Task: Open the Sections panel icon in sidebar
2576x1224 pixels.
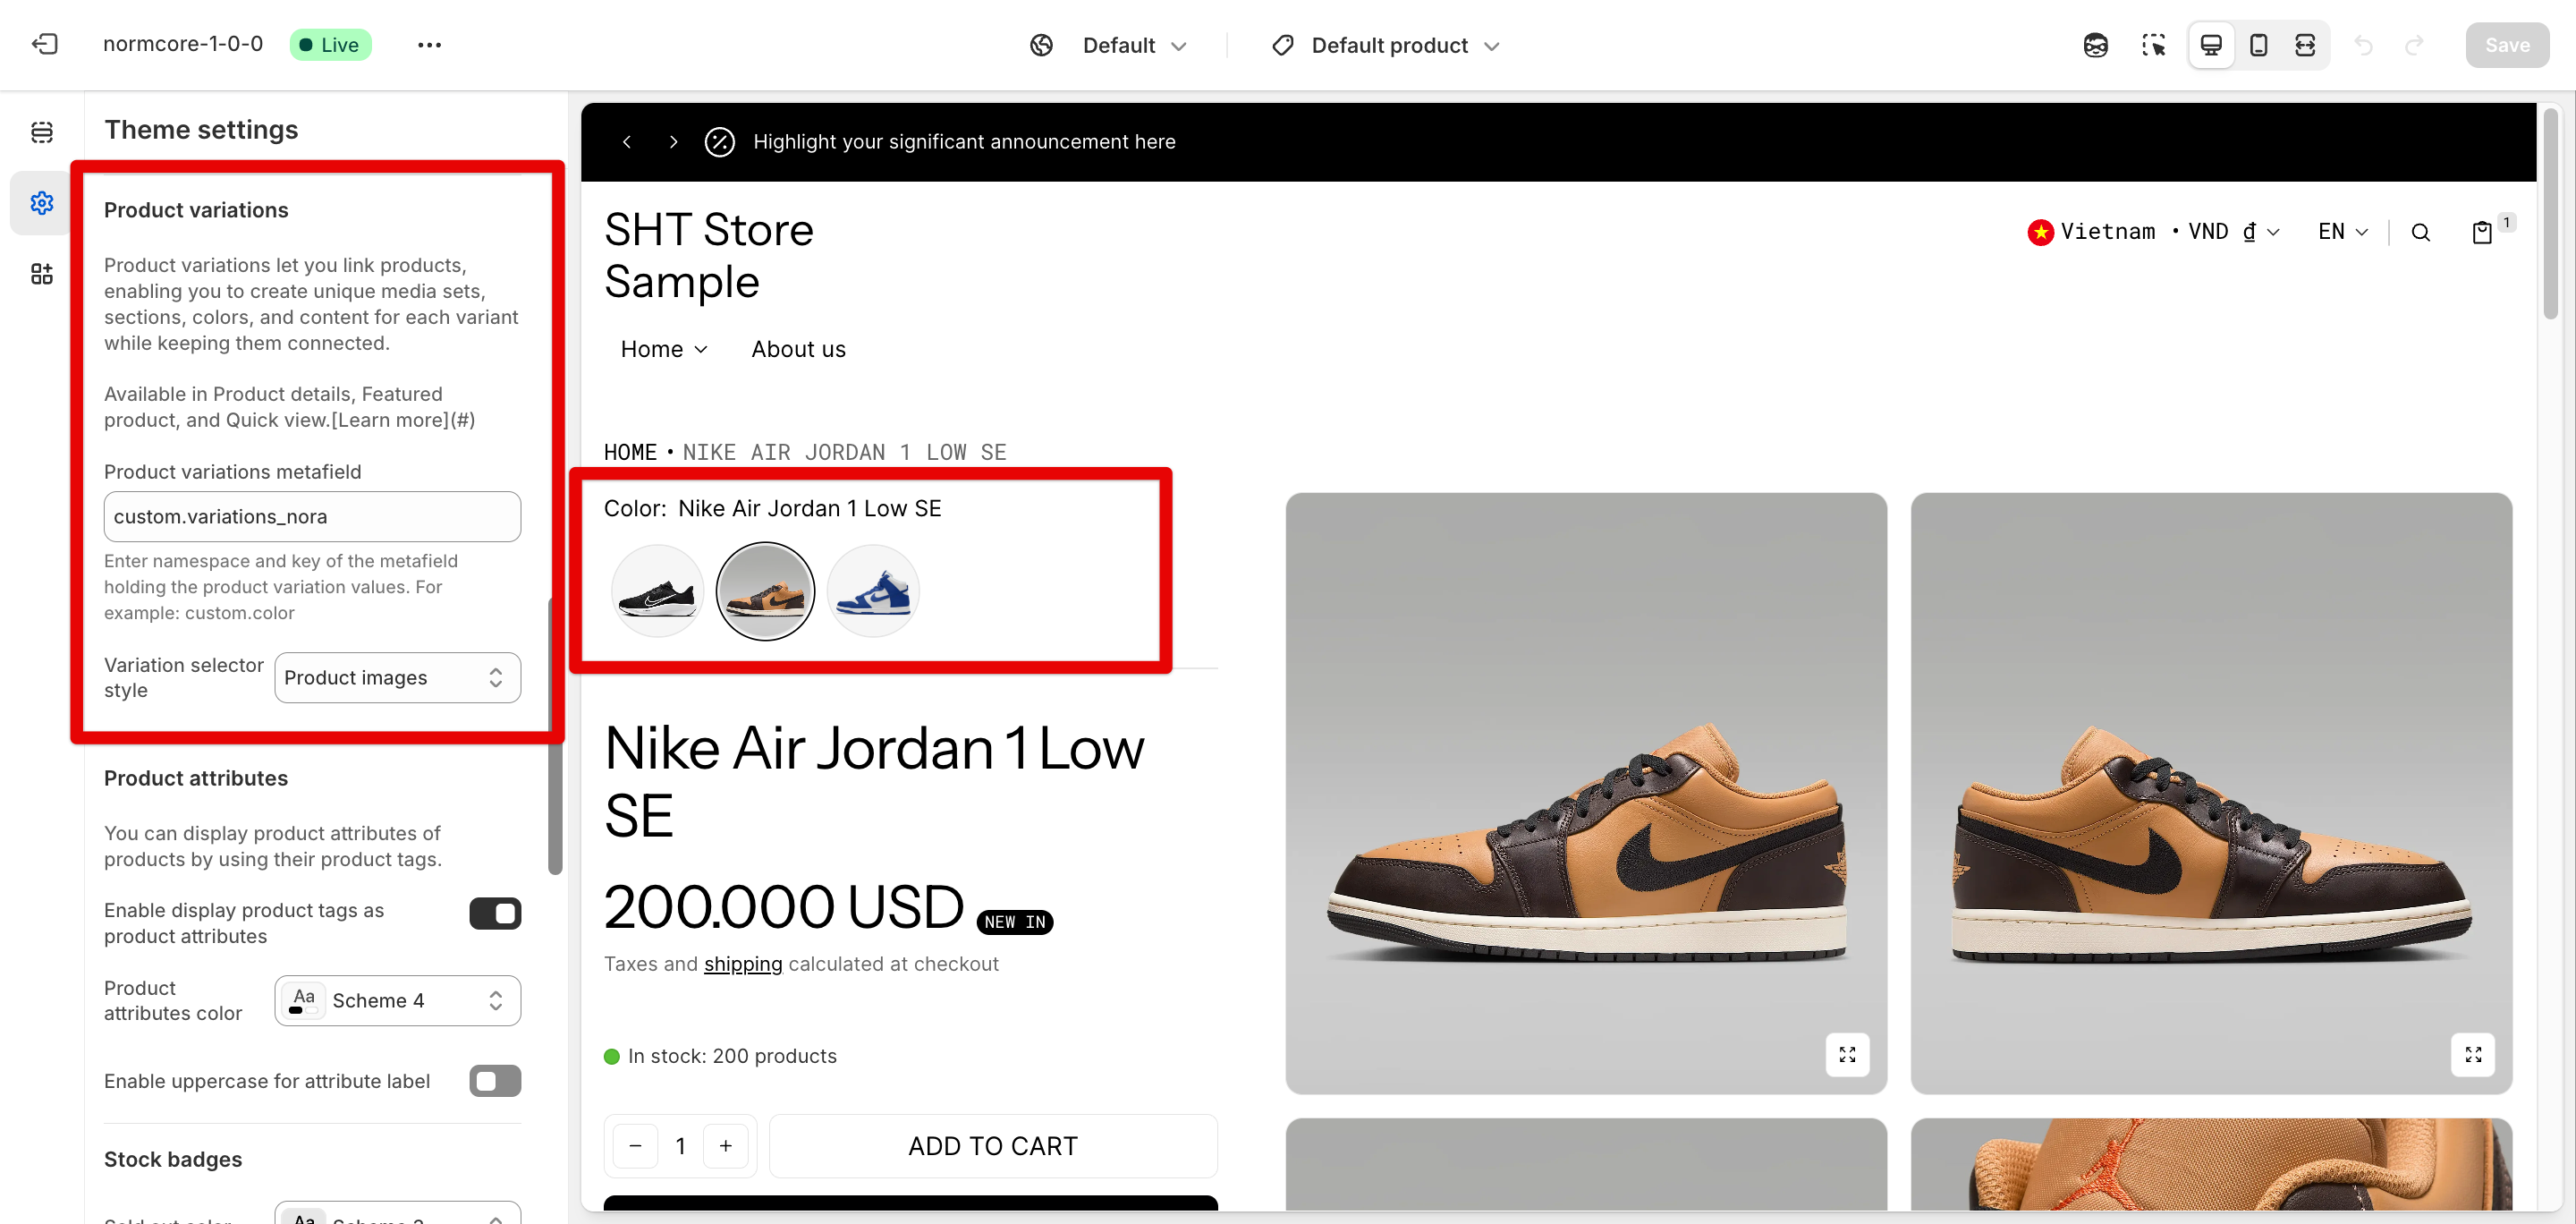Action: (x=42, y=132)
